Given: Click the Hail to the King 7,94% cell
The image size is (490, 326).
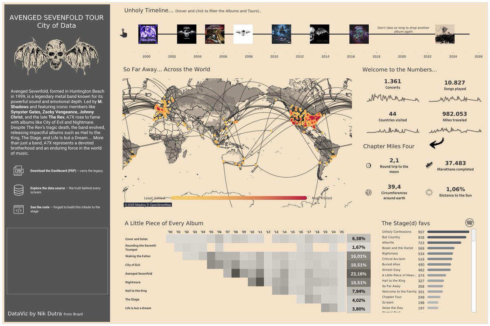Looking at the screenshot, I should tap(359, 291).
